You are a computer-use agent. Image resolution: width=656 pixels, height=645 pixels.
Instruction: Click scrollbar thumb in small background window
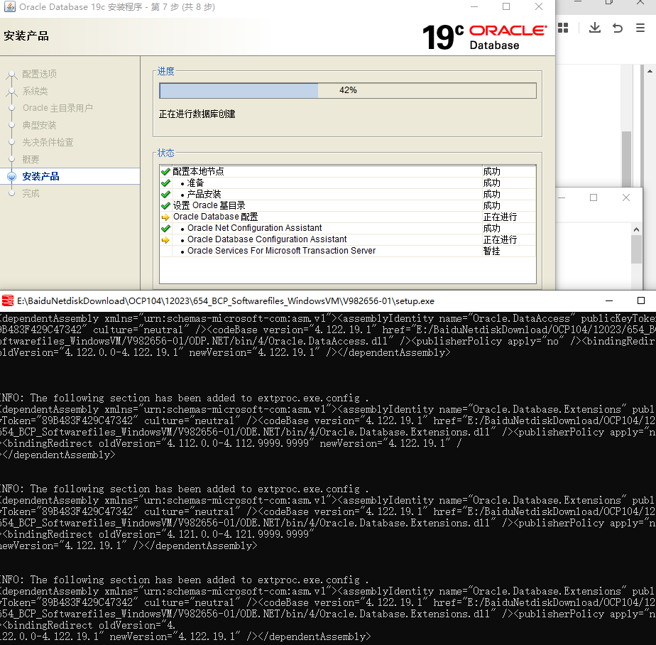pyautogui.click(x=636, y=249)
